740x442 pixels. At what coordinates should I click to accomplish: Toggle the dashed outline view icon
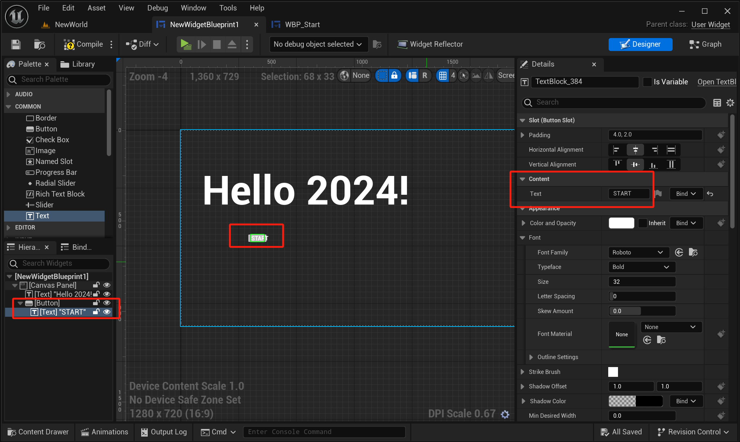click(x=382, y=75)
